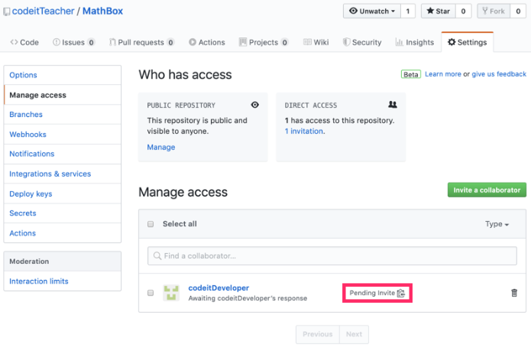Open Notifications settings

pyautogui.click(x=63, y=154)
